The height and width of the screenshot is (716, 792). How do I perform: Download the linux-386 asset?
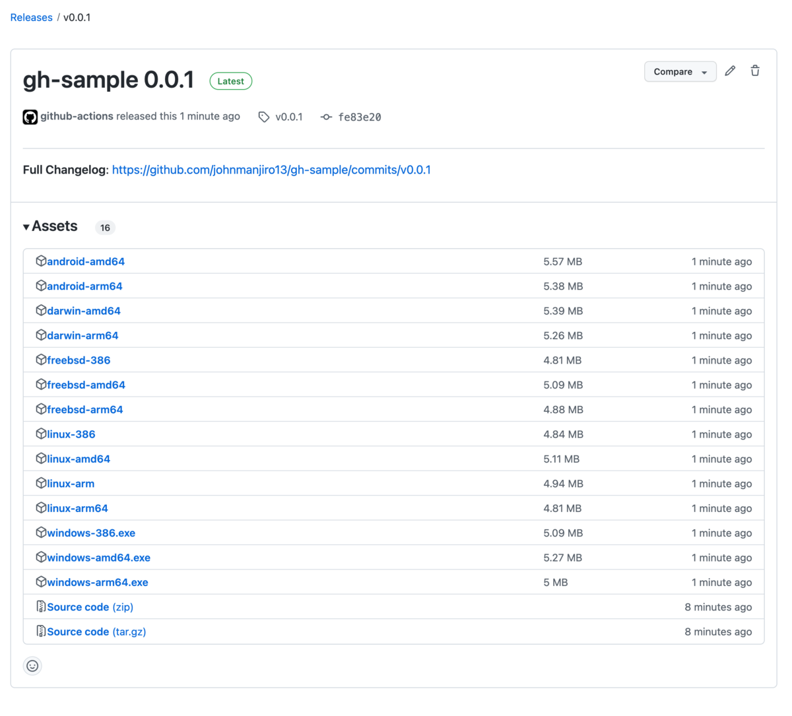71,434
